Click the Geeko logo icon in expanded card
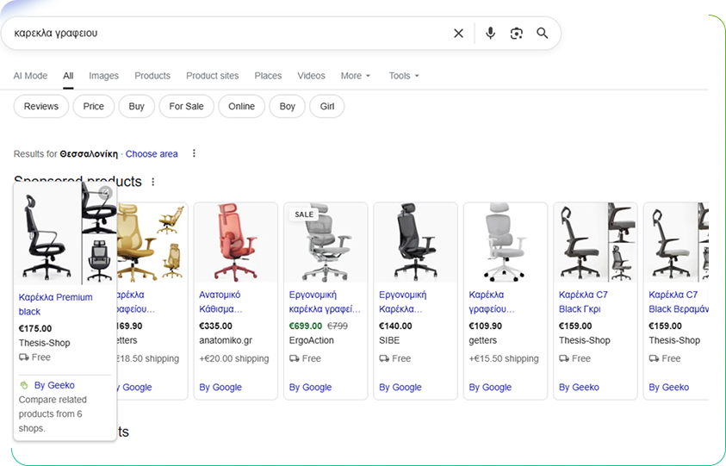This screenshot has width=726, height=466. click(x=24, y=385)
